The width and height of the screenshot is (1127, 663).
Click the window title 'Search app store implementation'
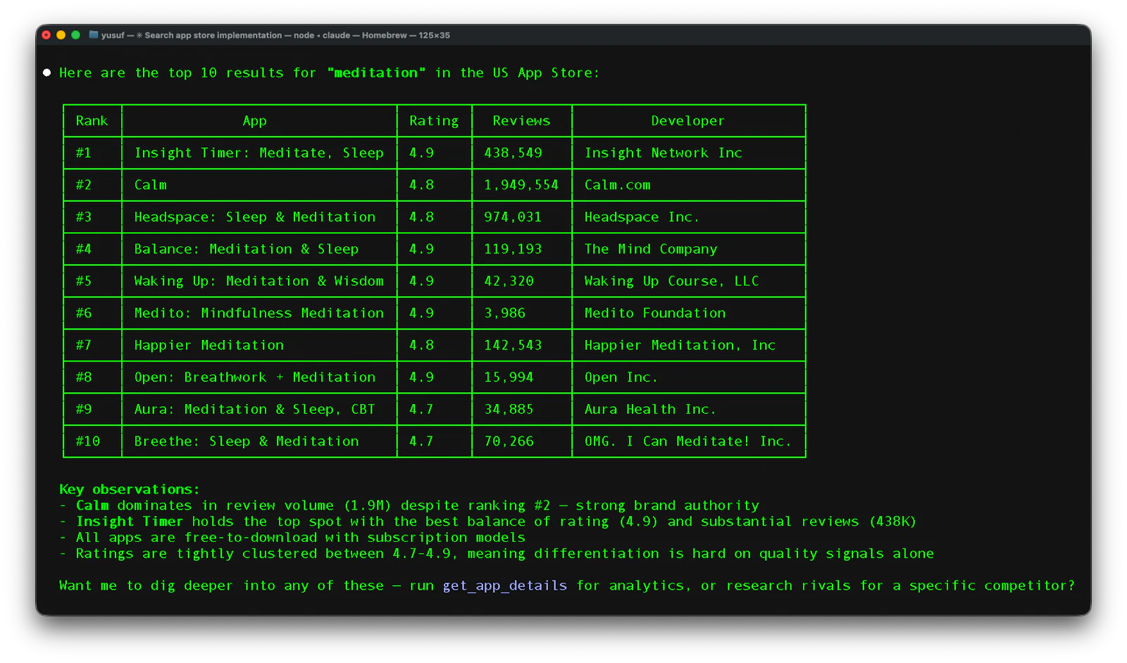click(x=213, y=35)
